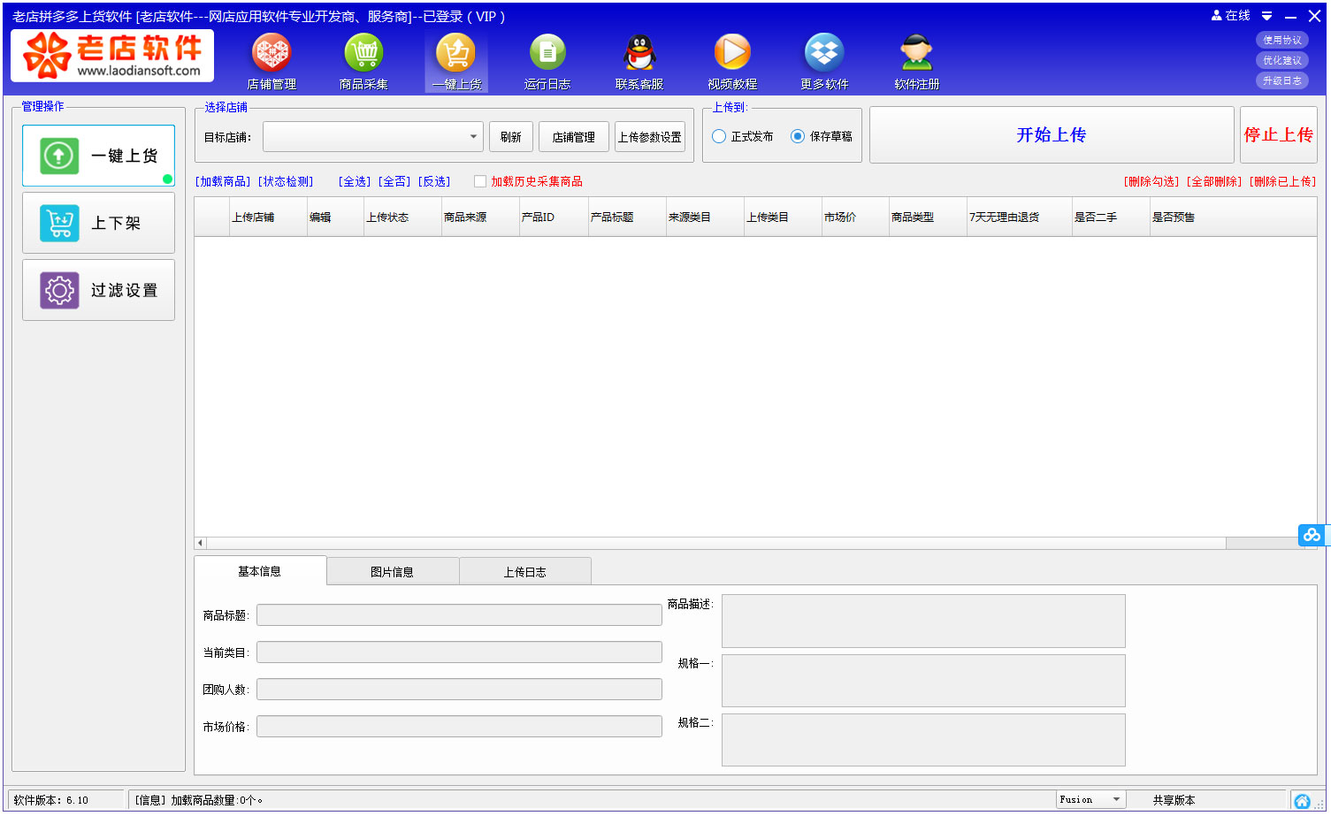Viewport: 1331px width, 816px height.
Task: Click the home icon in status bar
Action: [x=1302, y=801]
